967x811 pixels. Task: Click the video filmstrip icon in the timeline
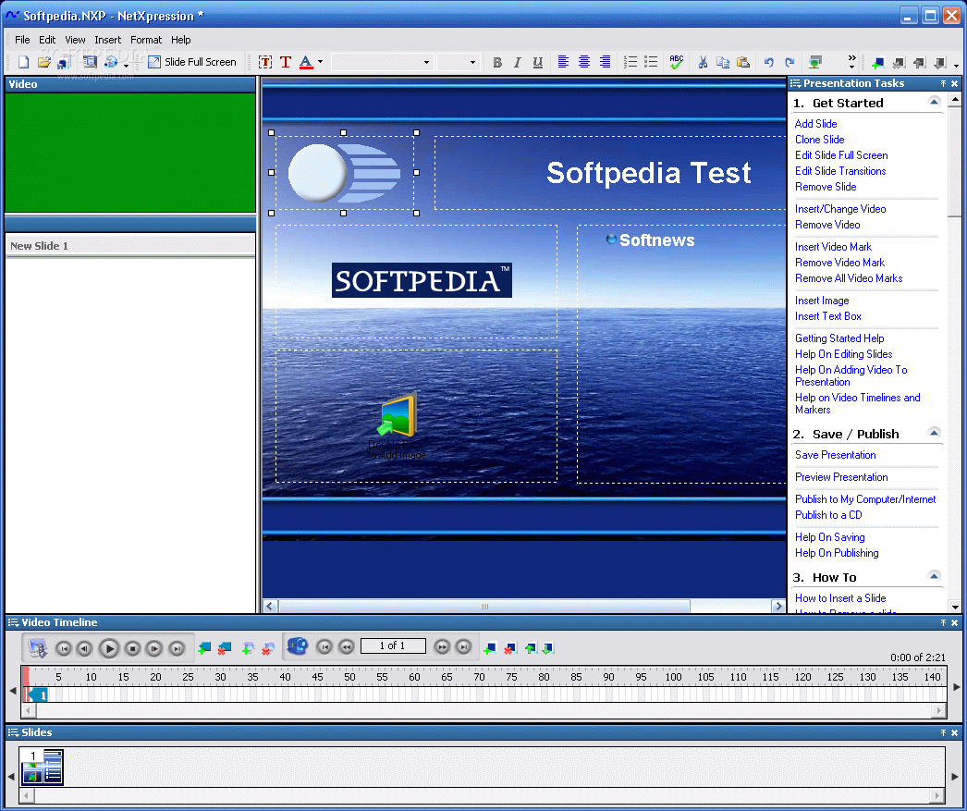click(38, 647)
